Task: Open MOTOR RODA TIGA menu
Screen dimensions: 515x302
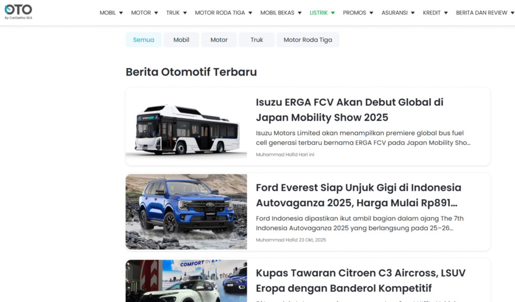Action: point(223,13)
